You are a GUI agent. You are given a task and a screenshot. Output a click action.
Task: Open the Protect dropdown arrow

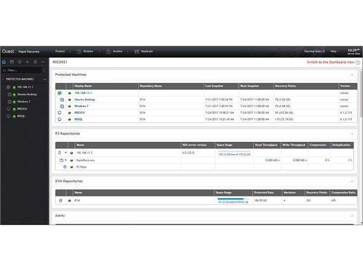coord(70,52)
